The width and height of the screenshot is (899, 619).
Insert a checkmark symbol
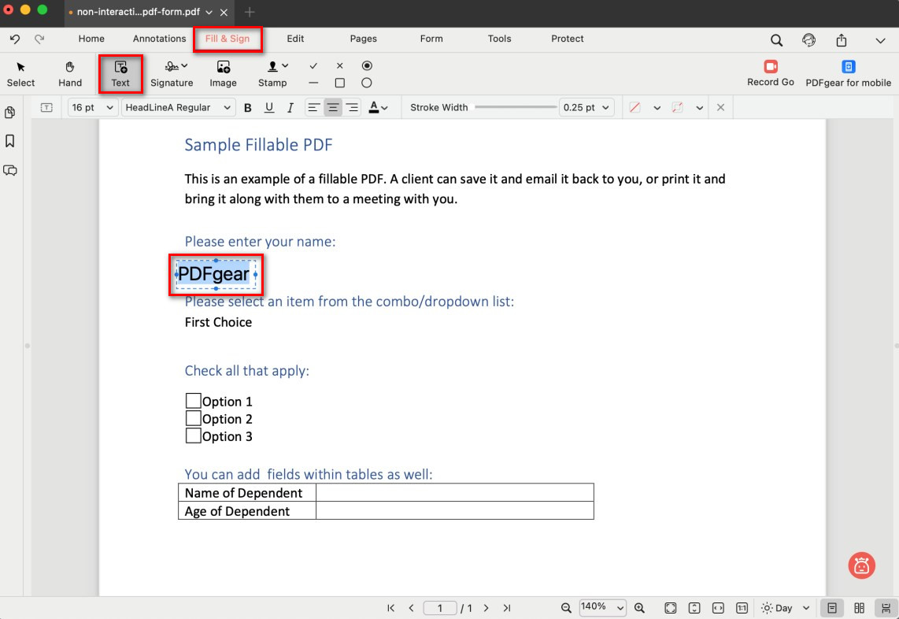point(313,66)
